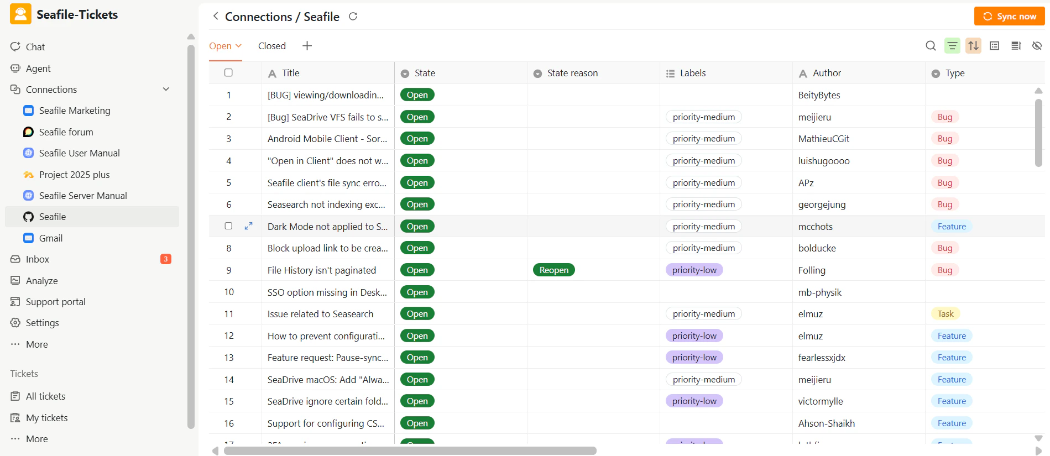Click the table horizontal scrollbar
The height and width of the screenshot is (456, 1050).
coord(410,450)
